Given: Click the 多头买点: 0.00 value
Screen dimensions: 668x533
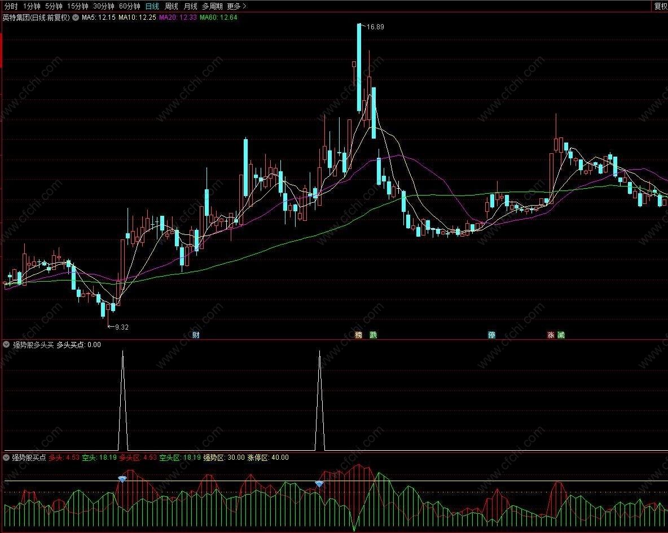Looking at the screenshot, I should click(79, 345).
